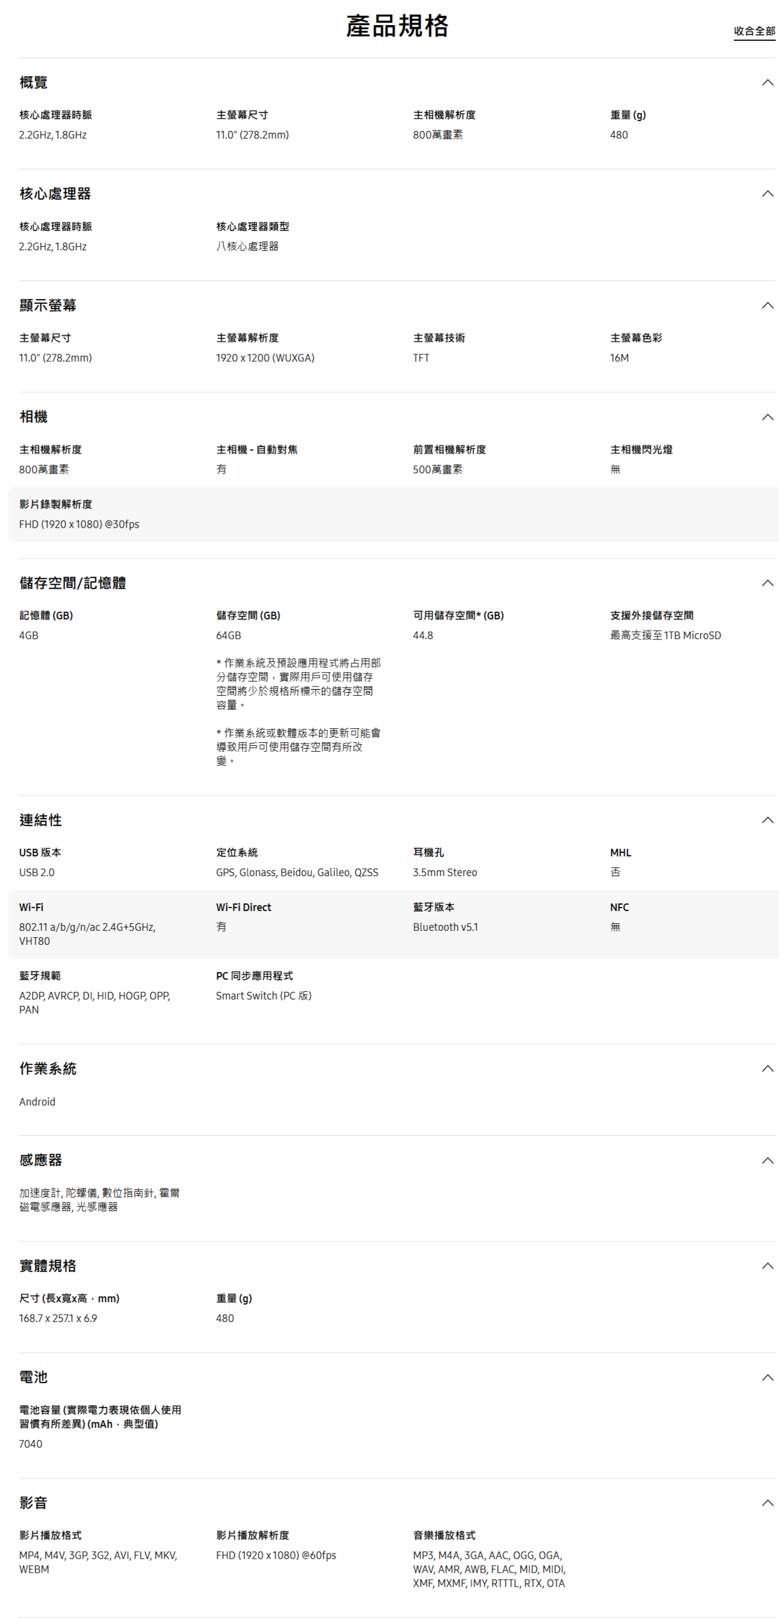Click the 480 weight value in 概覽
This screenshot has width=779, height=1618.
(619, 135)
